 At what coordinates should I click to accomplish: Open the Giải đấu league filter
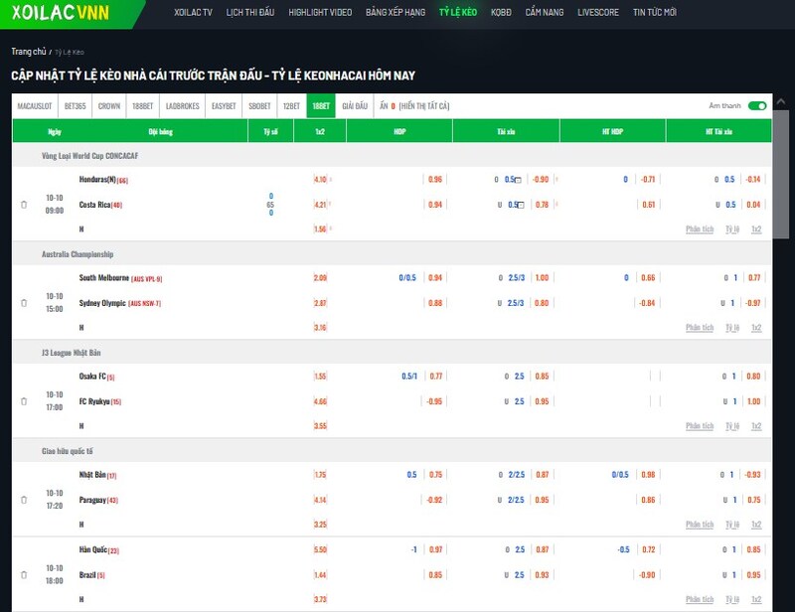[x=355, y=105]
